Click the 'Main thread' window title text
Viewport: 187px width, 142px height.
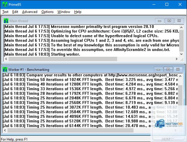[19, 21]
